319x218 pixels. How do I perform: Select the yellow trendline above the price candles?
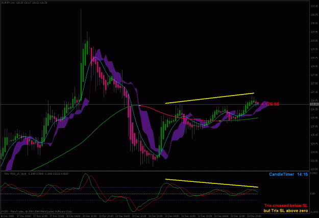pyautogui.click(x=210, y=98)
